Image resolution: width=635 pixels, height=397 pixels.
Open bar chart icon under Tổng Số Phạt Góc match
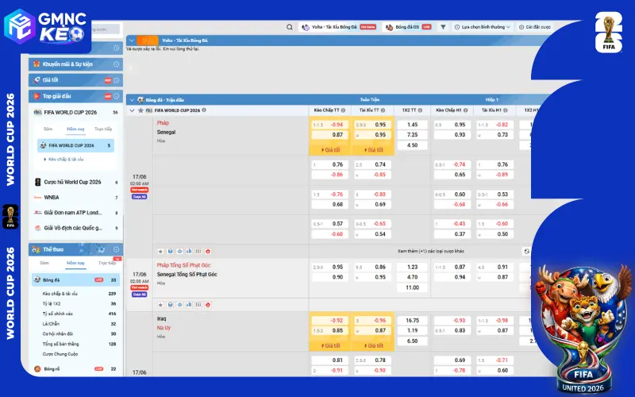tap(189, 305)
